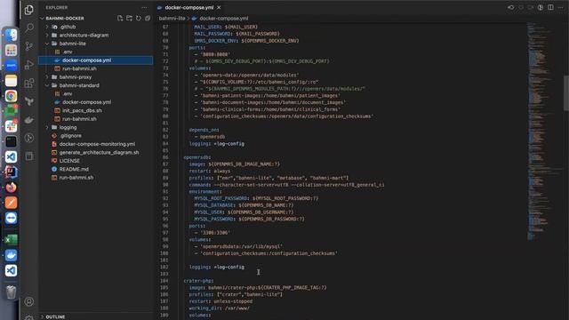The image size is (569, 320).
Task: Click the 'openmrsdb:' service key in editor
Action: click(197, 157)
